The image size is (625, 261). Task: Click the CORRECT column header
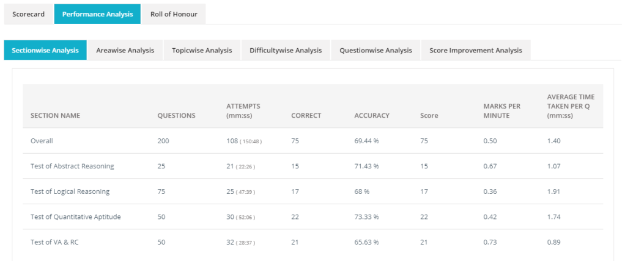tap(306, 115)
